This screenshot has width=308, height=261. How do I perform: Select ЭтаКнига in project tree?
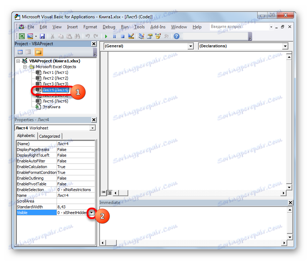tap(52, 107)
